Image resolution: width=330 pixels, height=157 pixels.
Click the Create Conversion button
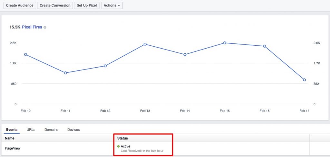55,5
